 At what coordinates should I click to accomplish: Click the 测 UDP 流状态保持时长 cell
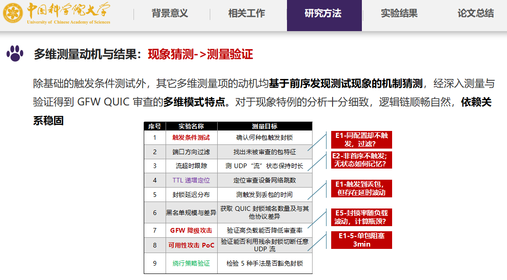pos(265,166)
